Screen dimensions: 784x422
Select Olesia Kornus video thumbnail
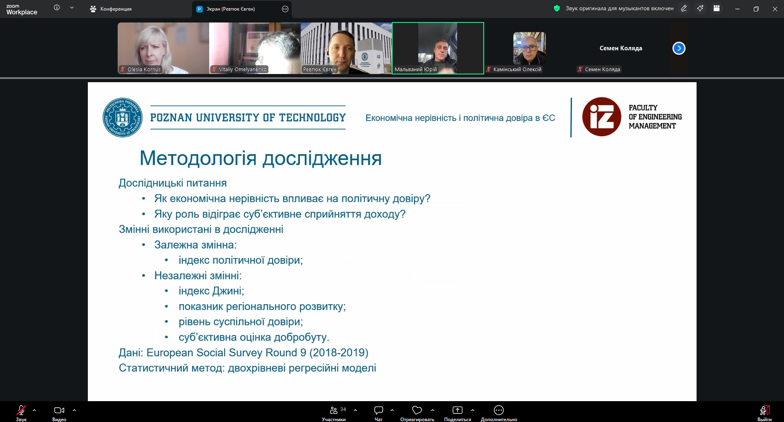point(163,48)
